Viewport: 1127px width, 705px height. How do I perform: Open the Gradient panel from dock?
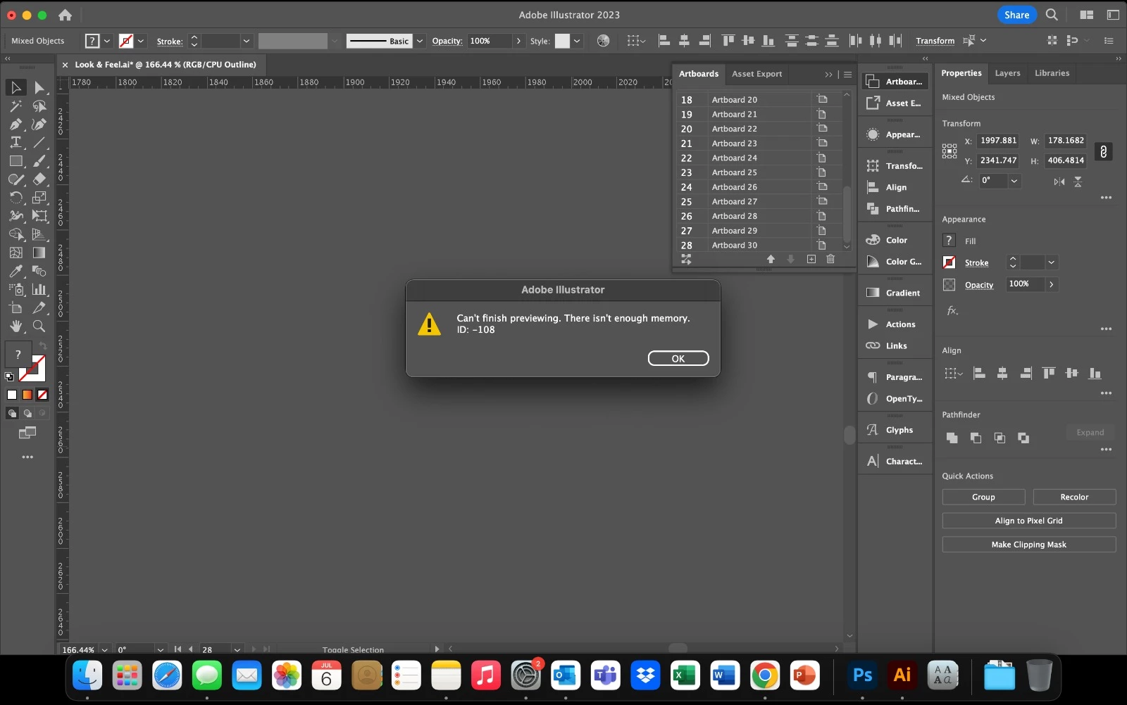(895, 293)
